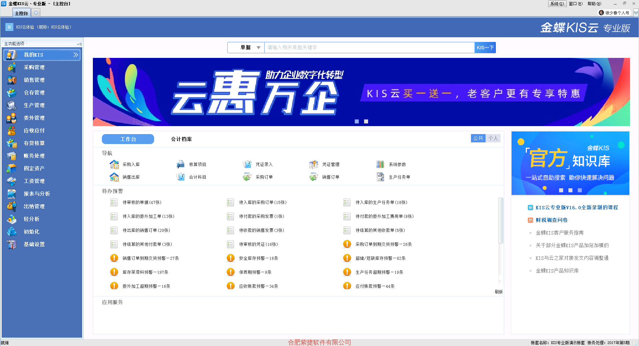Click the 采购订单 navigation icon

tap(247, 177)
